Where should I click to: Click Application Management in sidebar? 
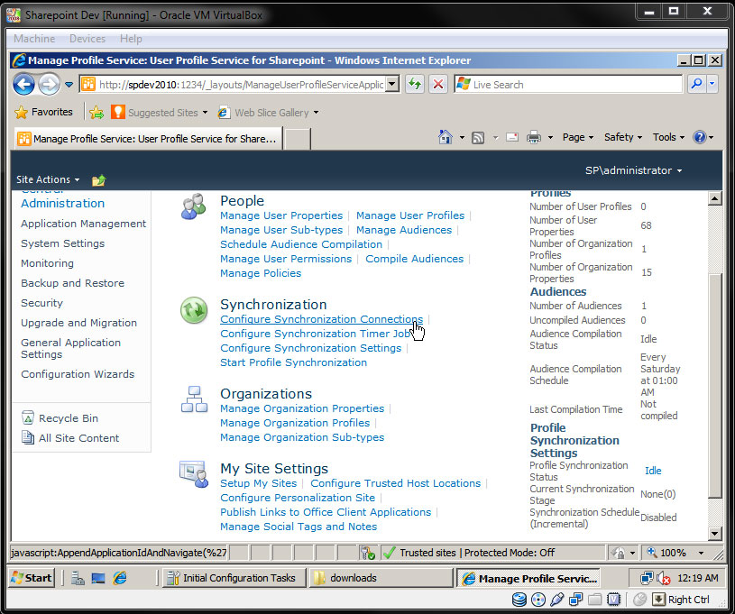click(84, 224)
